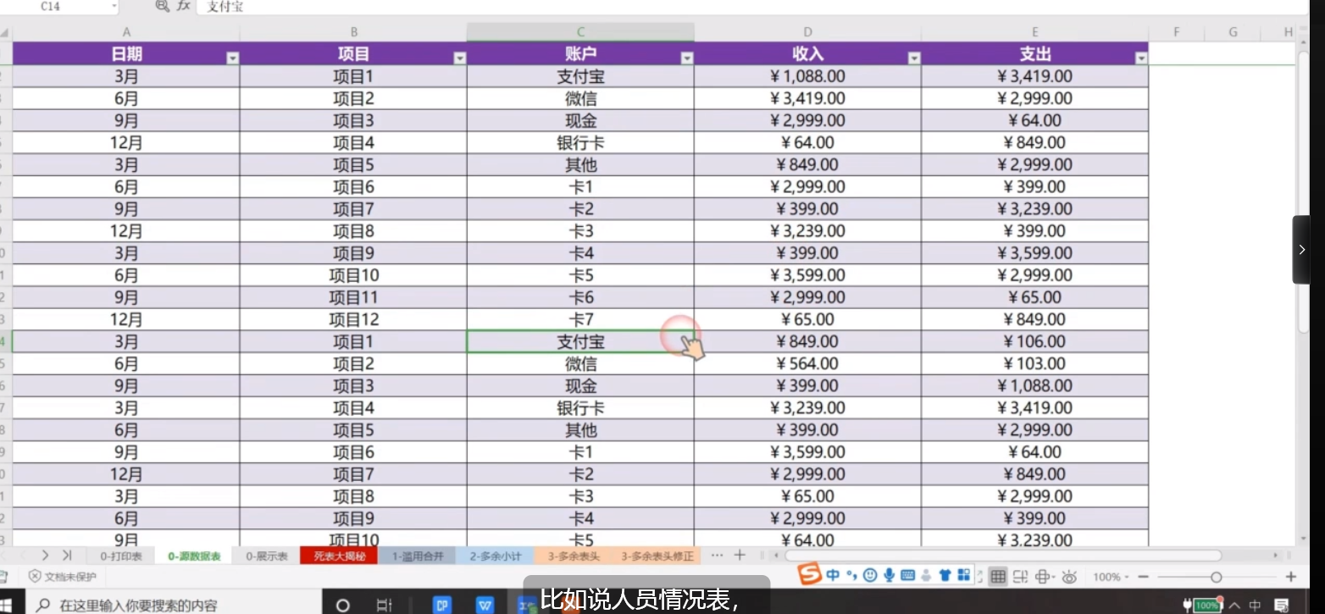The height and width of the screenshot is (614, 1325).
Task: Open filter dropdown for 支出 column
Action: 1140,58
